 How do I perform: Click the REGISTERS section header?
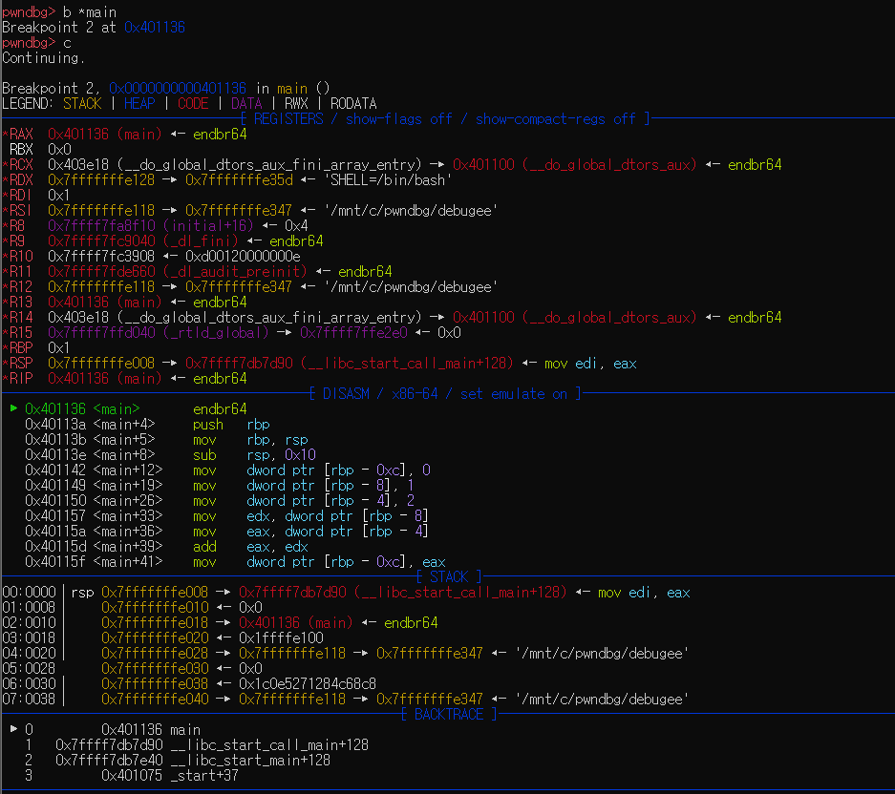pyautogui.click(x=445, y=118)
